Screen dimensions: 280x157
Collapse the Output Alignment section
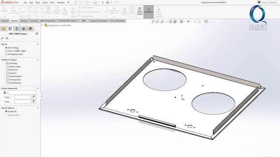(x=38, y=88)
